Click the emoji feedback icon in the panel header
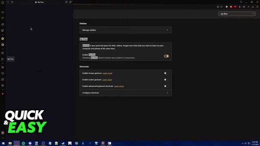 66,2
